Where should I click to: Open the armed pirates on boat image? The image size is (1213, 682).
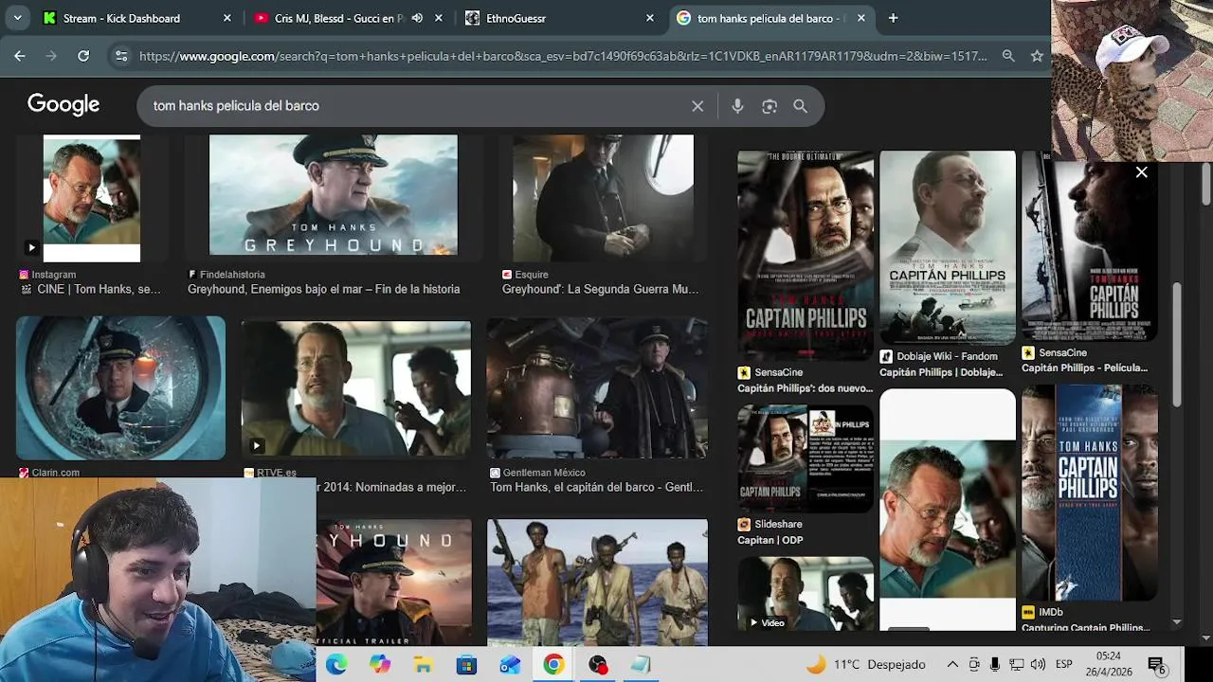[x=597, y=583]
